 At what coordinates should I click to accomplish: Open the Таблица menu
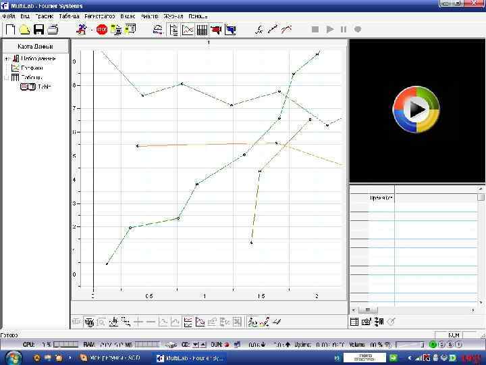[69, 16]
